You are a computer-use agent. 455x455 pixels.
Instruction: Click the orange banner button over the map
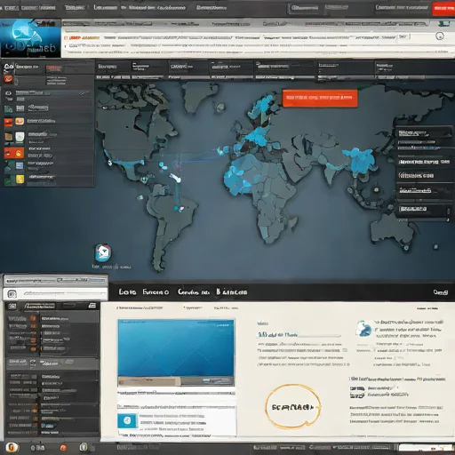tap(320, 98)
